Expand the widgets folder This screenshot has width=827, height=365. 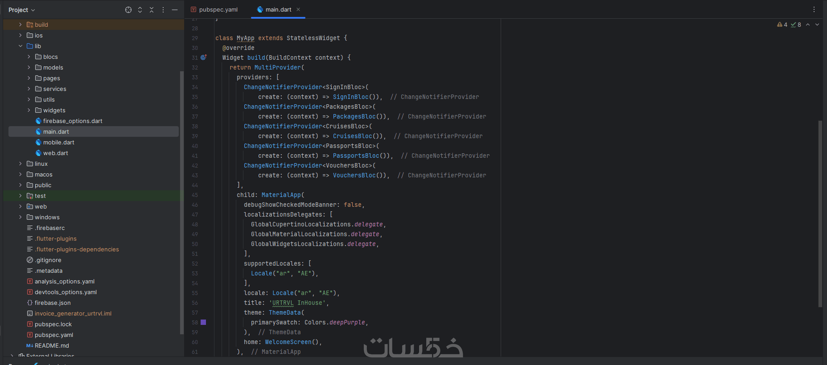coord(29,110)
